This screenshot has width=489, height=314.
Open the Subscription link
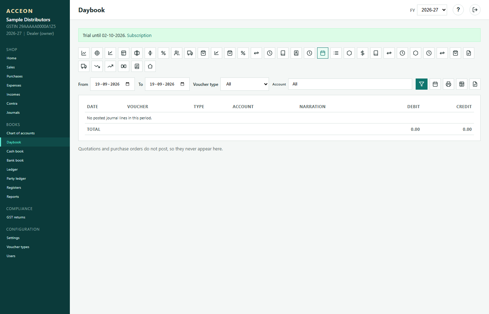point(139,36)
